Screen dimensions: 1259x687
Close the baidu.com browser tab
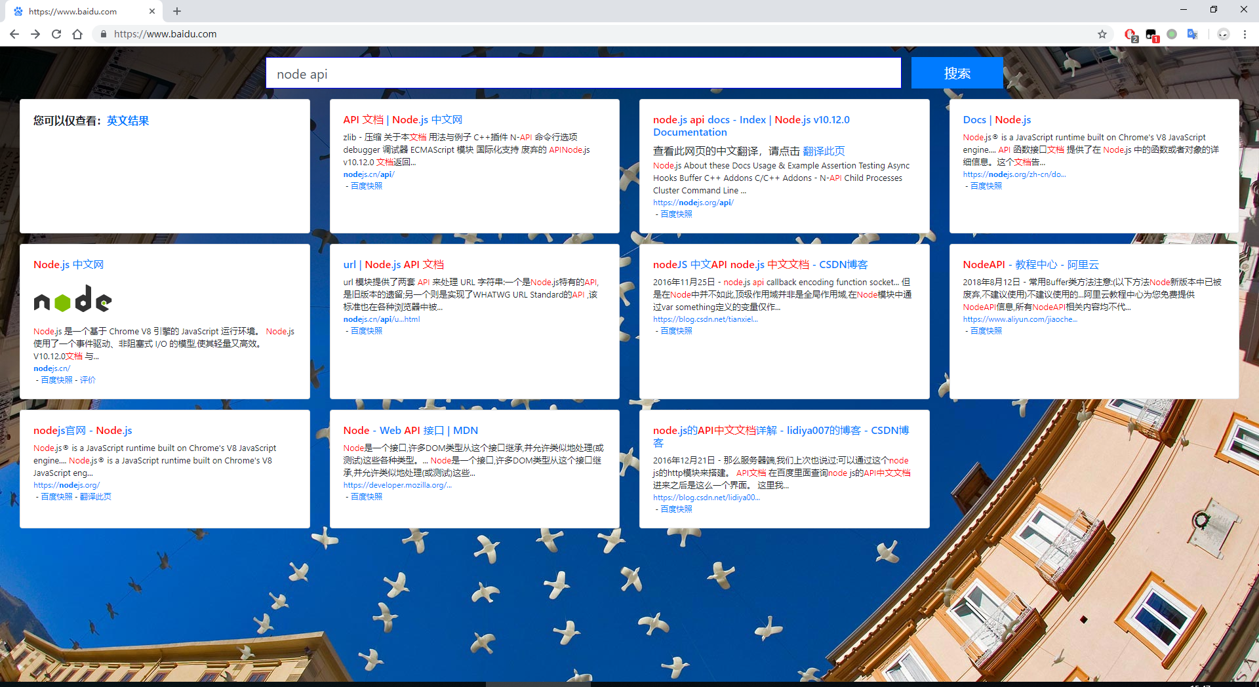point(152,11)
